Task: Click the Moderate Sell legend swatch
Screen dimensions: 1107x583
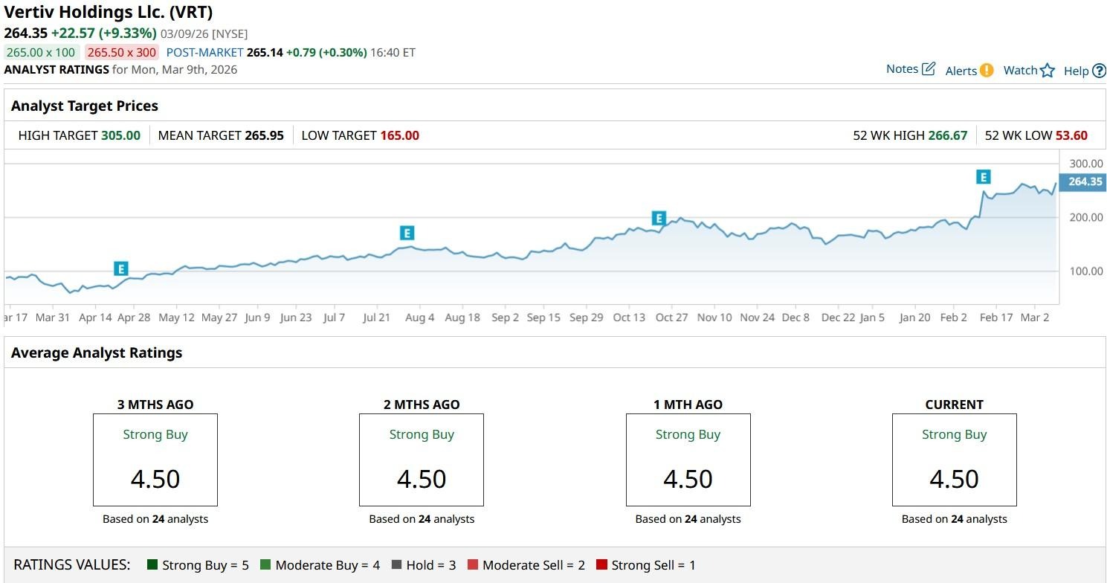Action: pyautogui.click(x=473, y=565)
